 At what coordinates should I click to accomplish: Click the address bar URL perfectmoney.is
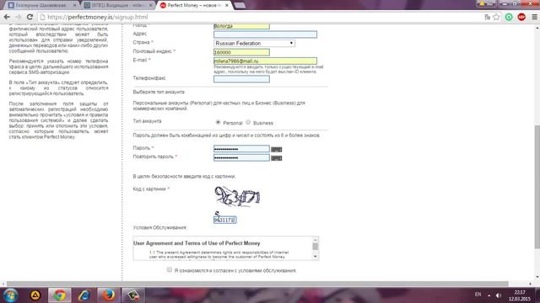pyautogui.click(x=98, y=17)
